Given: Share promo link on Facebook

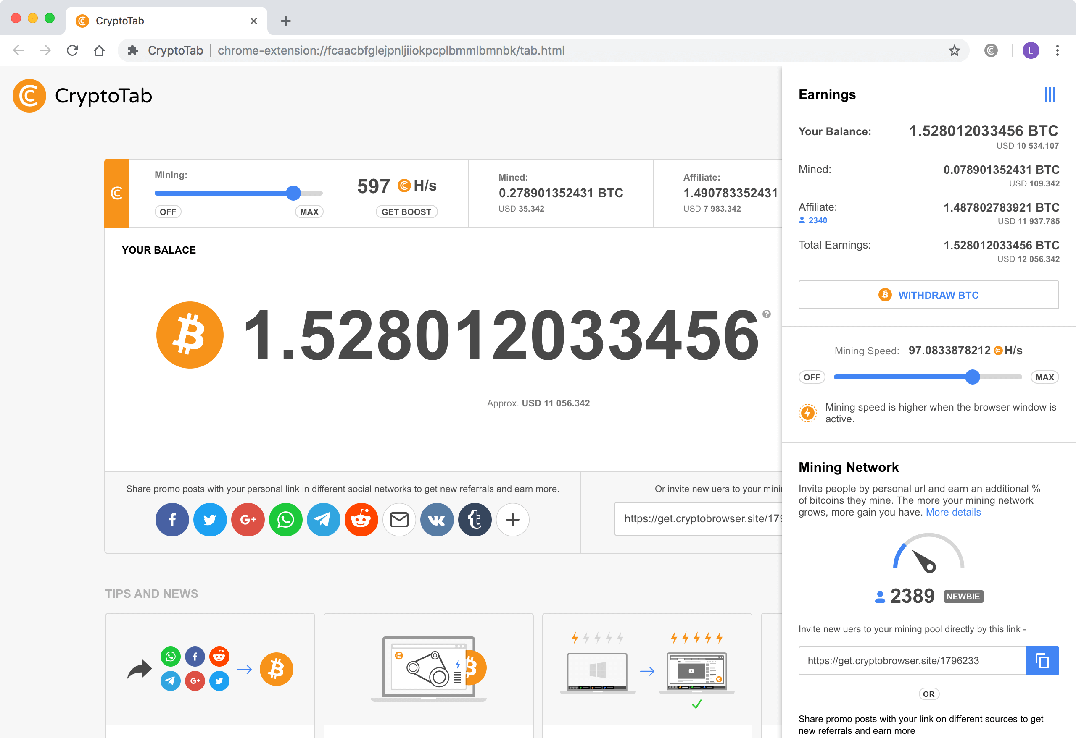Looking at the screenshot, I should click(x=172, y=520).
